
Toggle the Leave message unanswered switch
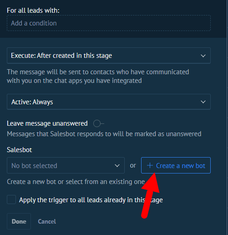click(x=99, y=123)
